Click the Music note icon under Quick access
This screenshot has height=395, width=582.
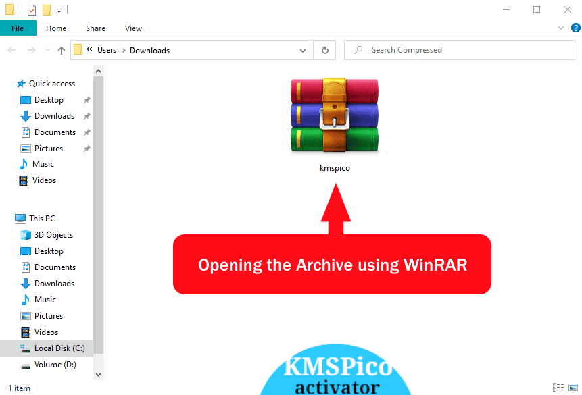pos(24,164)
